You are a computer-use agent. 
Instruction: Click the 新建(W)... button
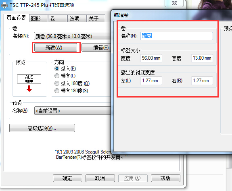point(56,48)
